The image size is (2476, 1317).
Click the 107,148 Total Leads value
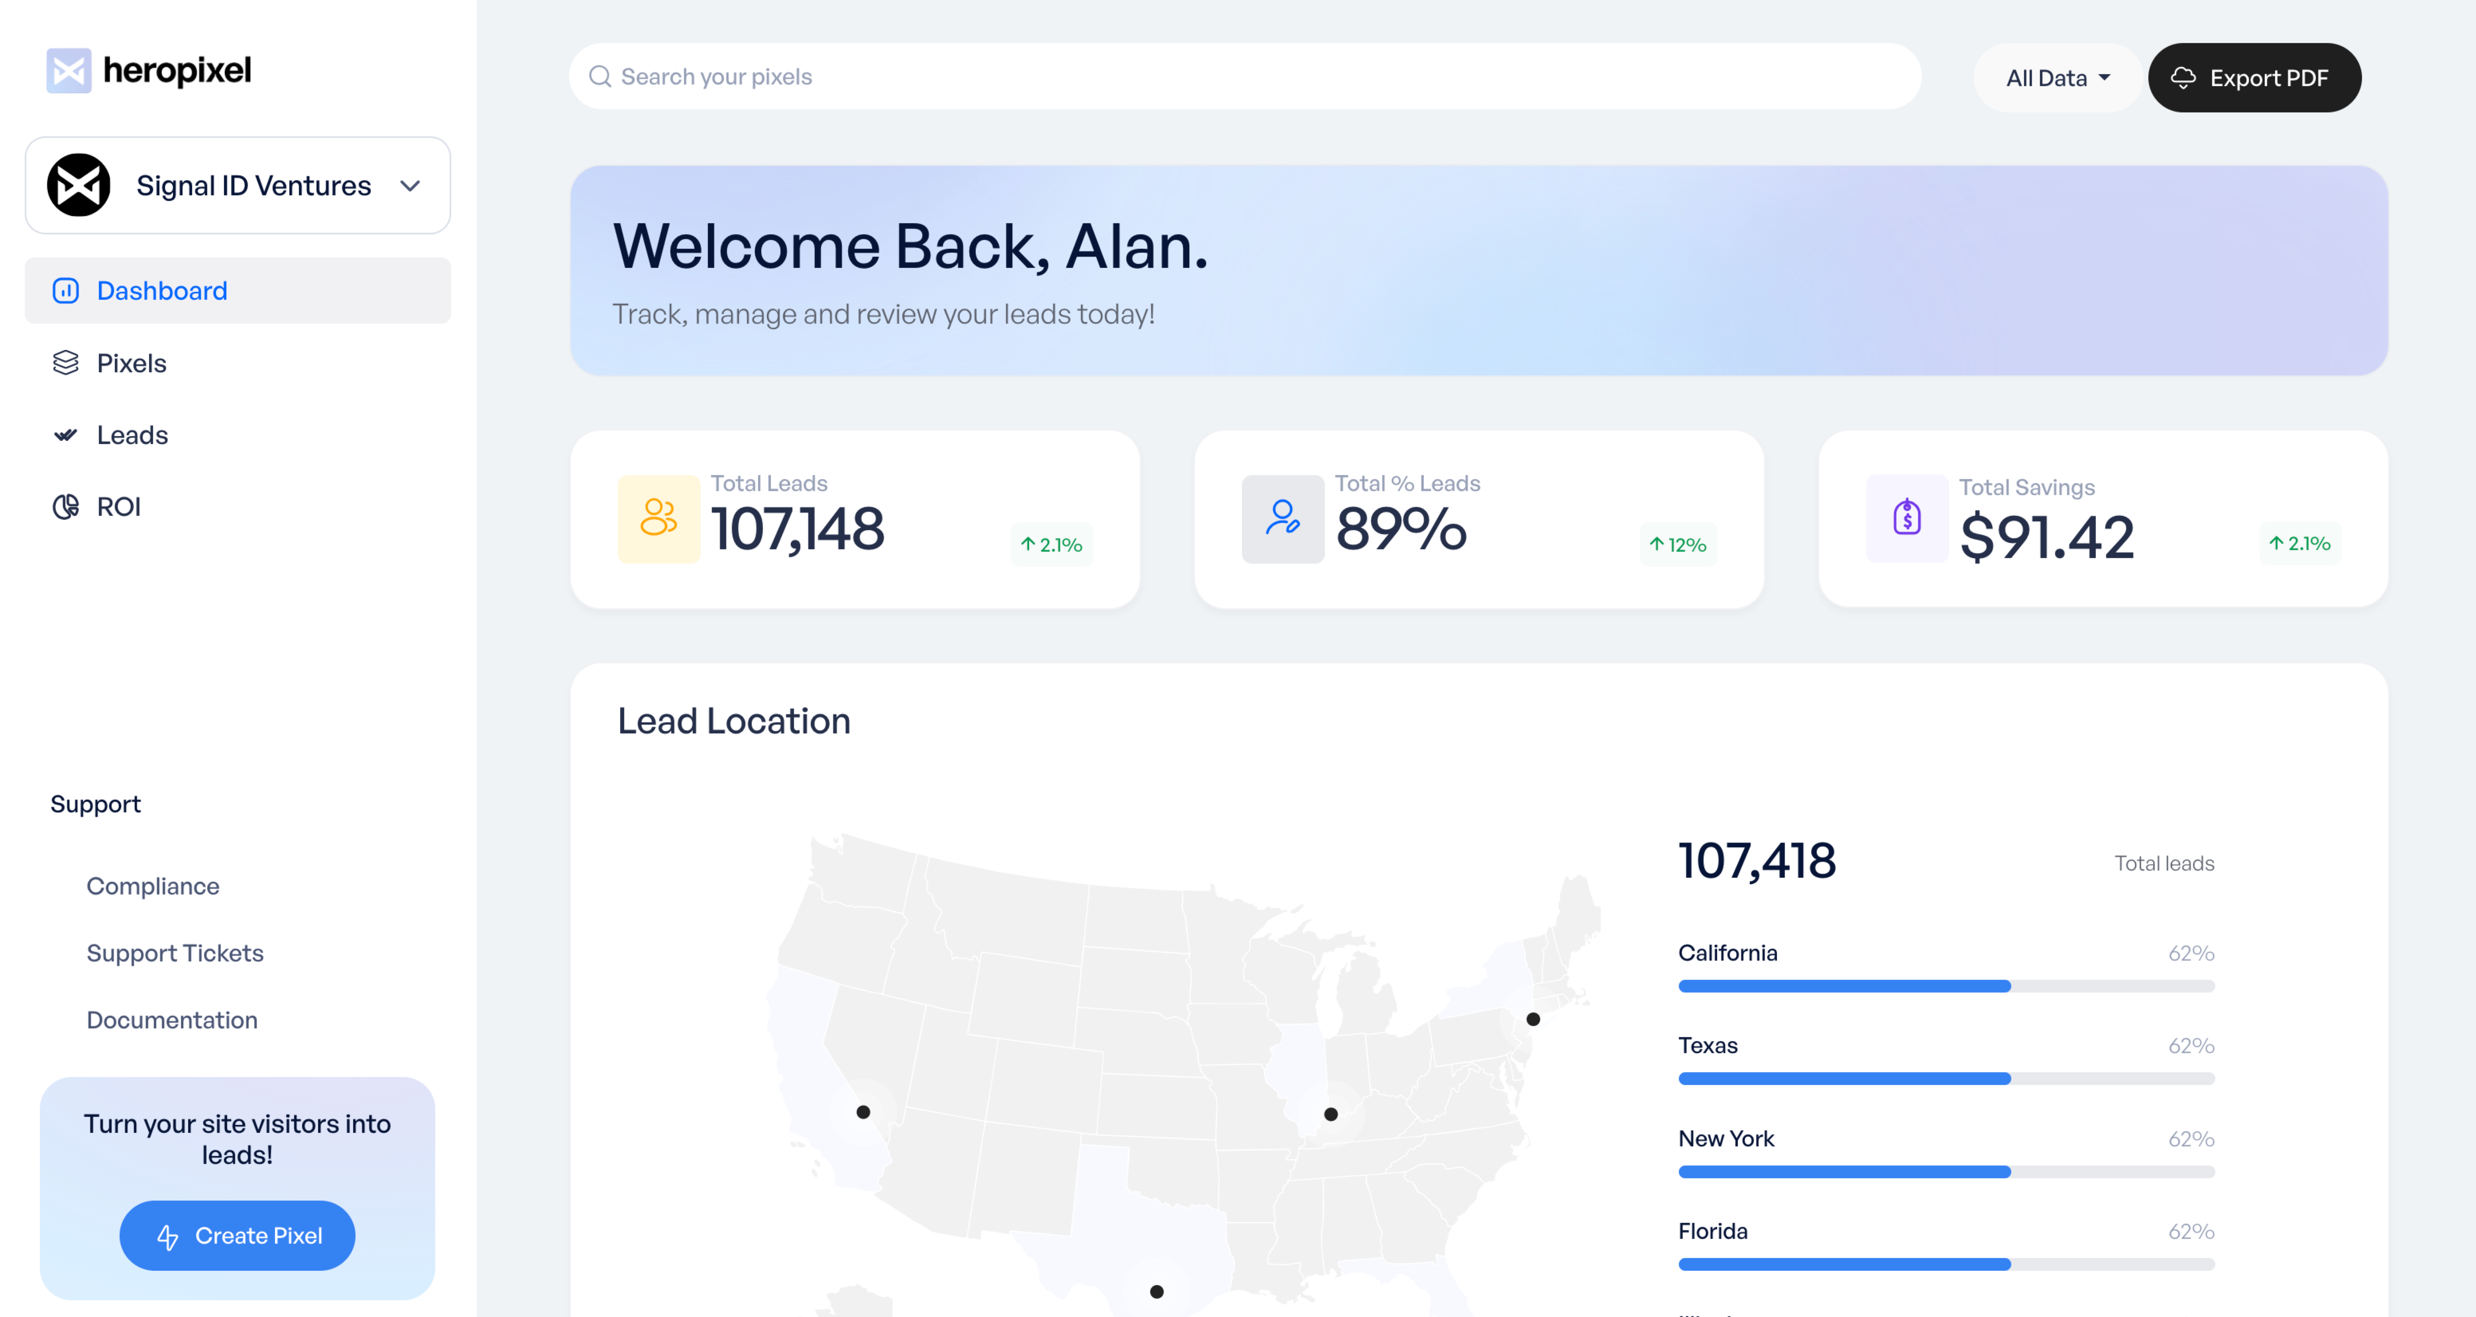click(x=798, y=530)
